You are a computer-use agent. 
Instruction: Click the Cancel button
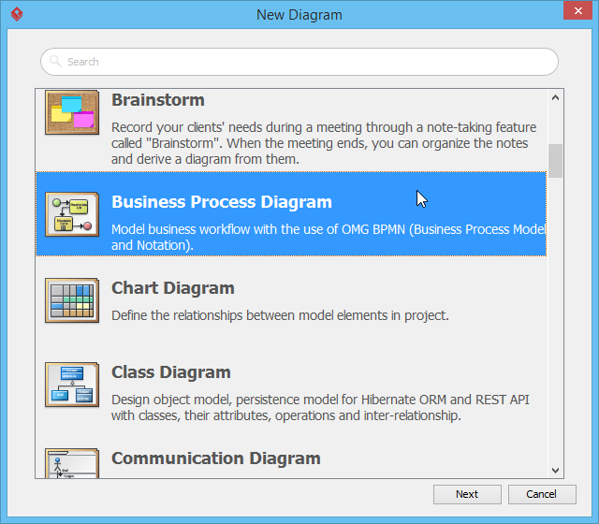[542, 494]
